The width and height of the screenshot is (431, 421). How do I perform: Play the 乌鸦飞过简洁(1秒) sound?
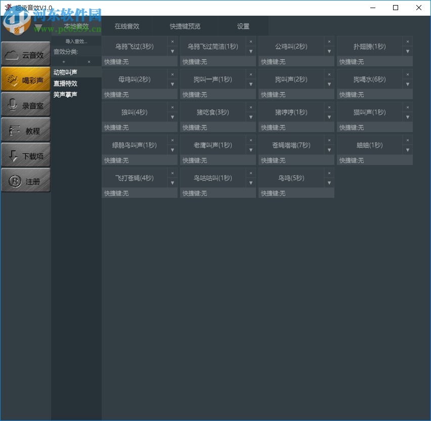(x=213, y=46)
